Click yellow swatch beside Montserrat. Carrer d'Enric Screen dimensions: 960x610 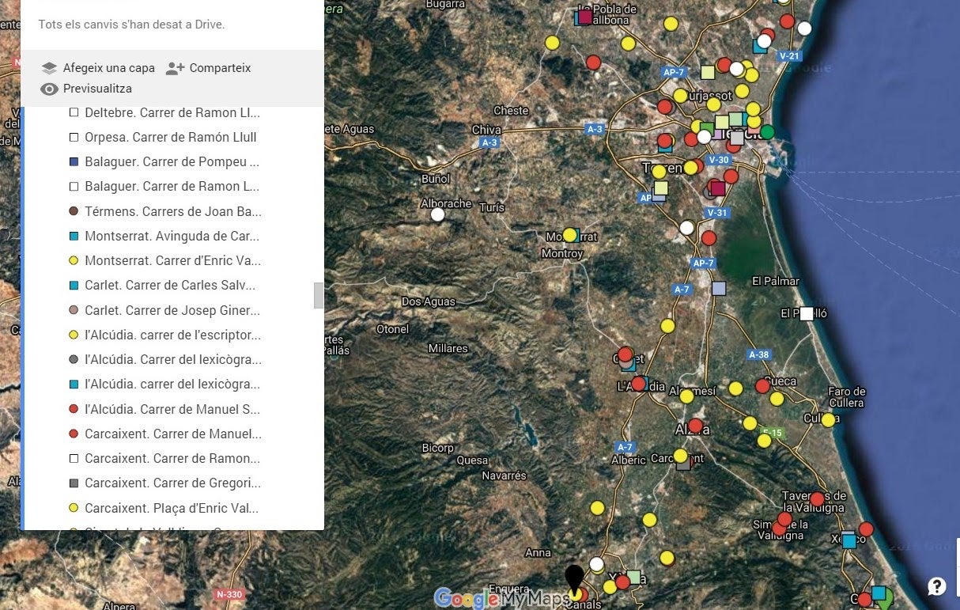click(74, 260)
